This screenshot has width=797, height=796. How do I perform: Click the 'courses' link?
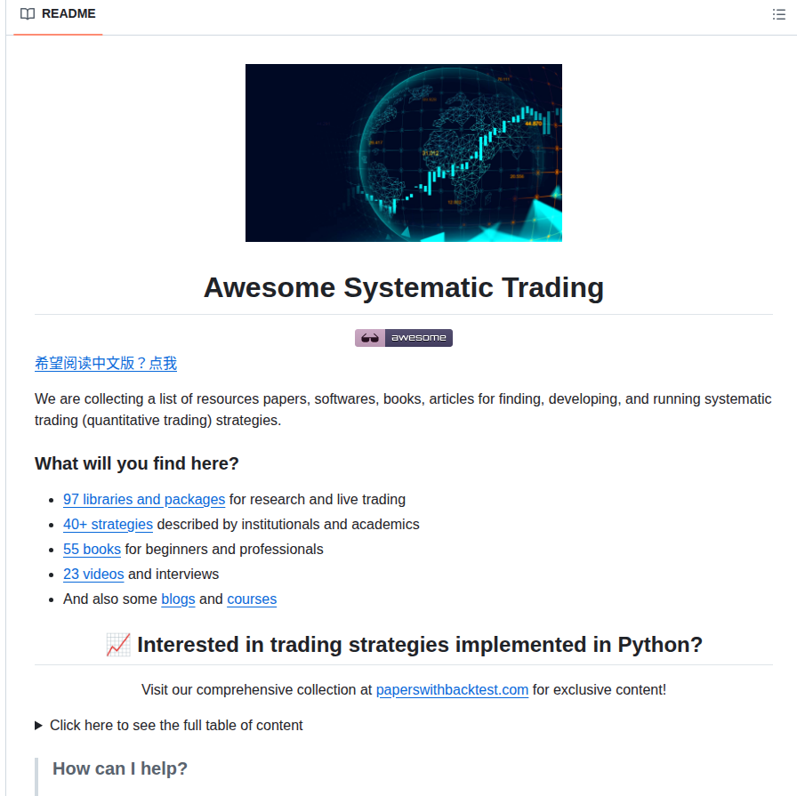click(x=252, y=599)
